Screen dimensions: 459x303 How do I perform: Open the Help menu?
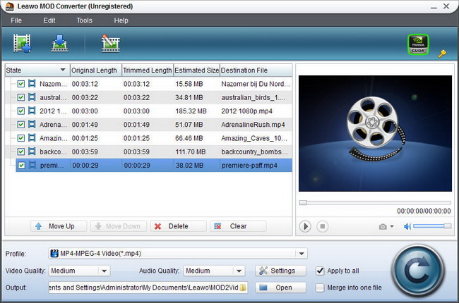point(121,20)
